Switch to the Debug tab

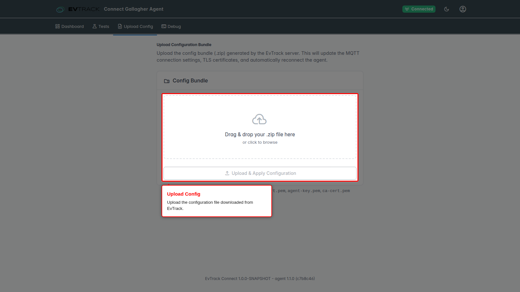tap(171, 26)
